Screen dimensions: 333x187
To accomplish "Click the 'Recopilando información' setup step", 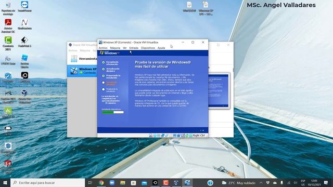I will [111, 63].
